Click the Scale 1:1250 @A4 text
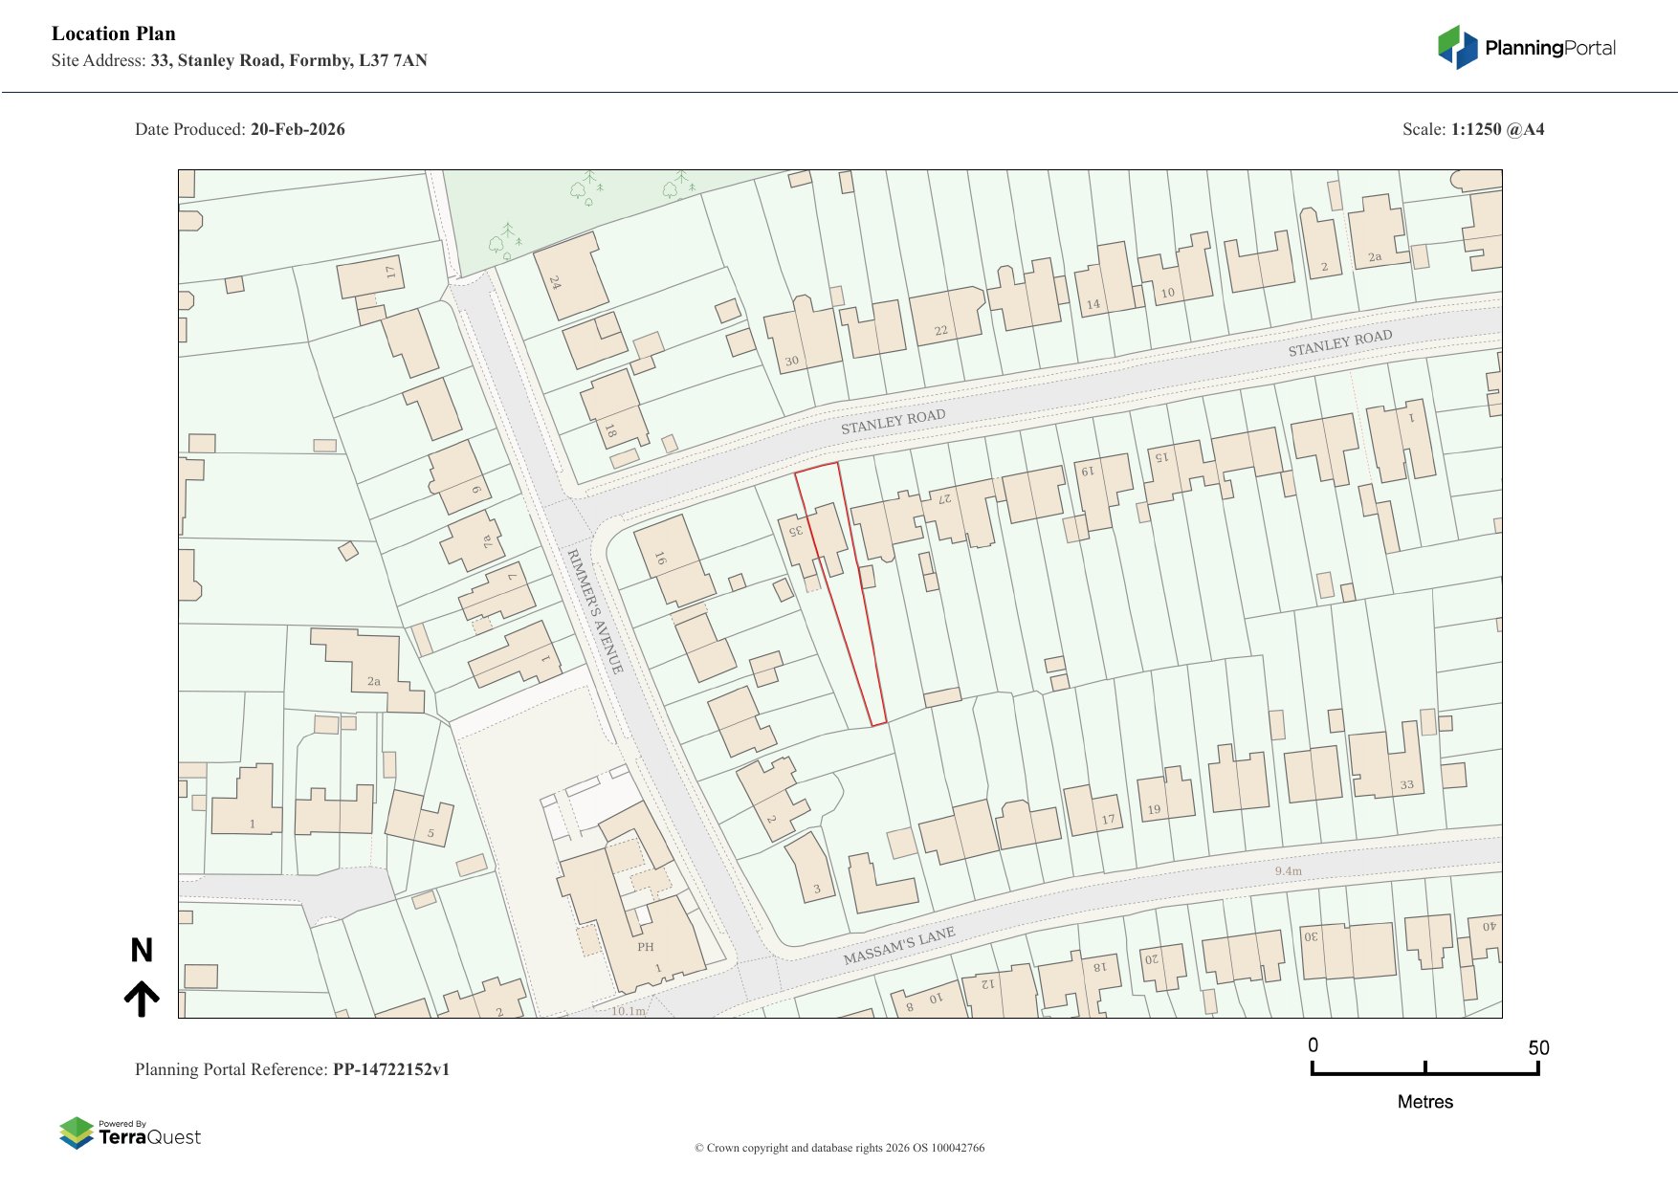The width and height of the screenshot is (1678, 1187). point(1472,129)
